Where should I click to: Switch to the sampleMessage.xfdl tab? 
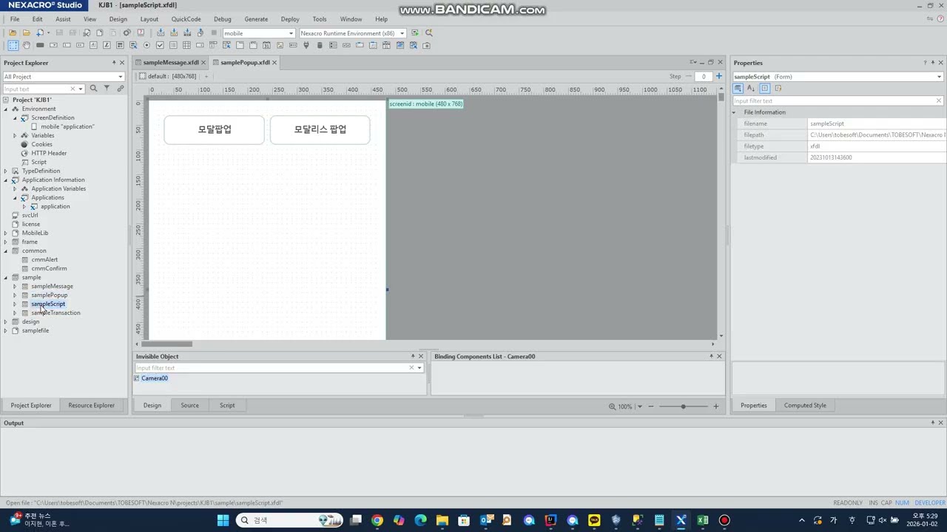[x=170, y=63]
